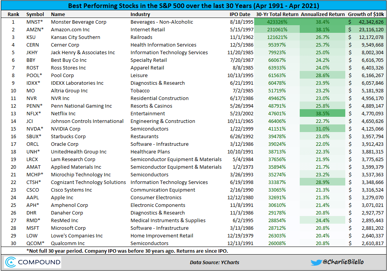Select the NVDA* ticker symbol
Screen dimensions: 387x271
[35, 129]
